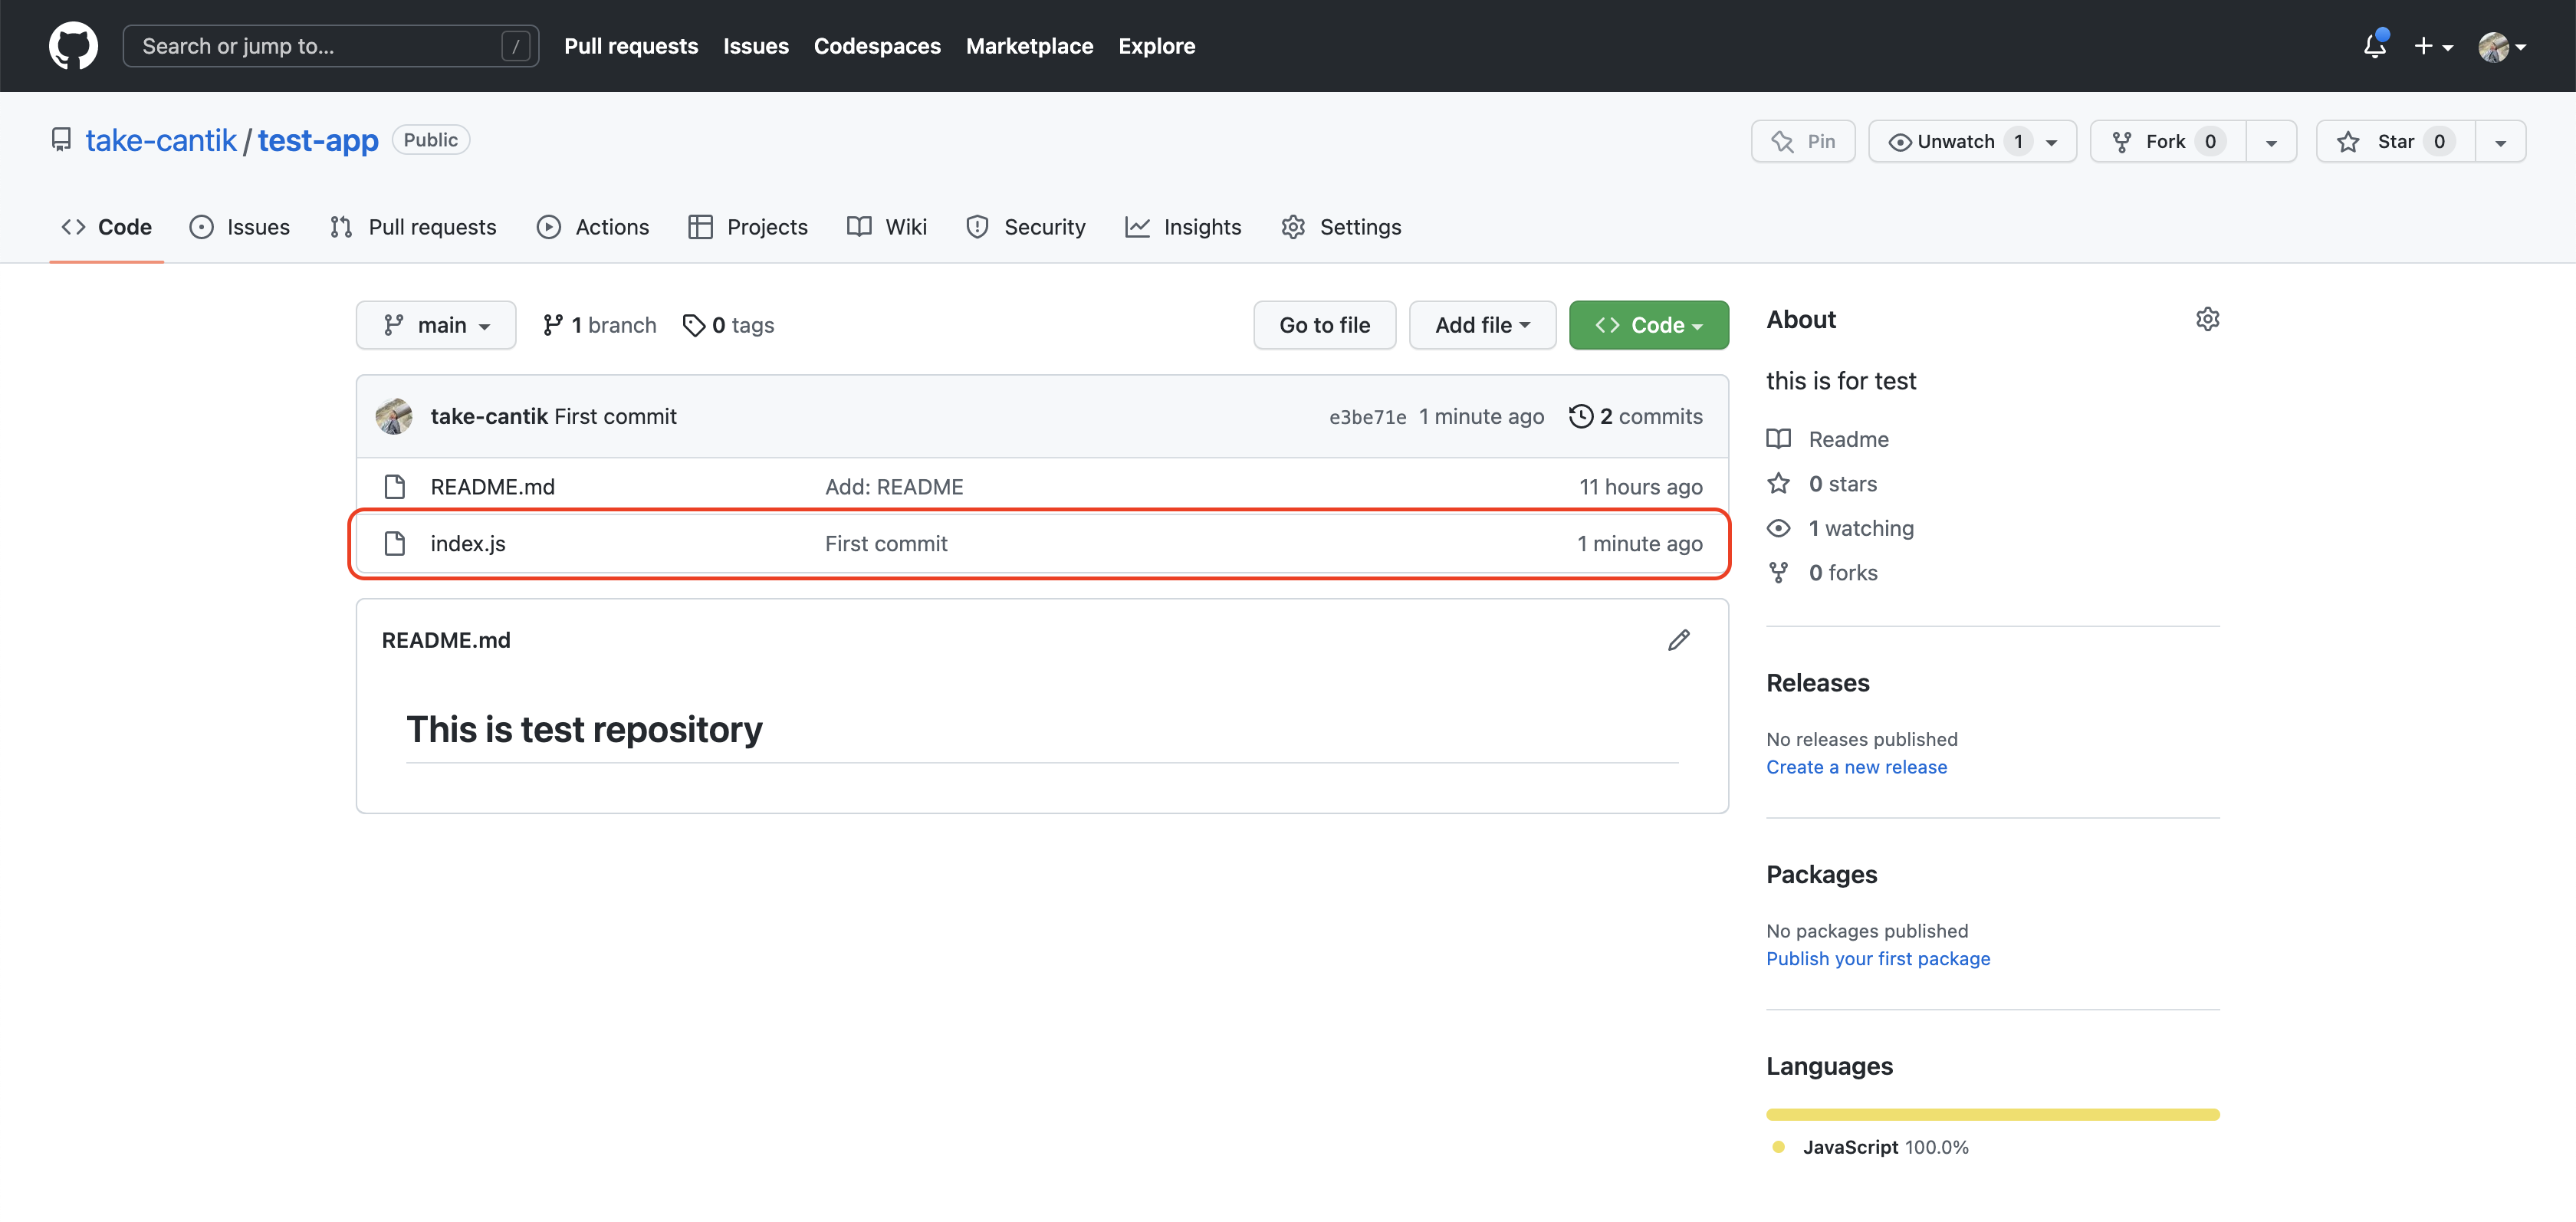Open the green Code dropdown
Viewport: 2576px width, 1222px height.
[1648, 325]
